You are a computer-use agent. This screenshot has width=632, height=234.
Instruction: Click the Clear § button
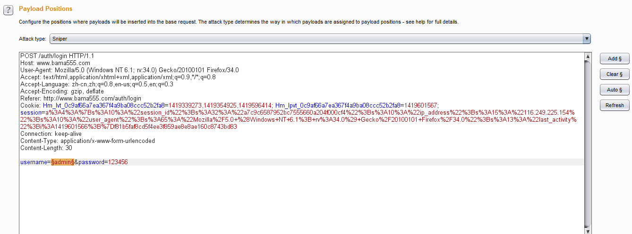click(615, 74)
